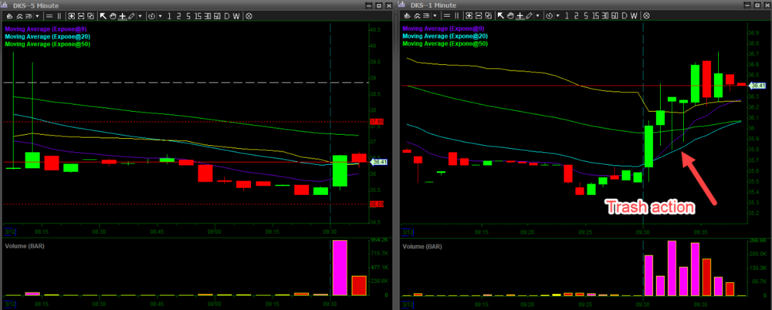
Task: Click the vertical bars icon in the 1 Minute toolbar
Action: click(459, 15)
